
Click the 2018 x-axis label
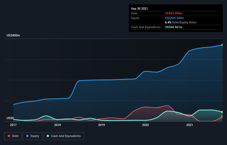(x=58, y=125)
